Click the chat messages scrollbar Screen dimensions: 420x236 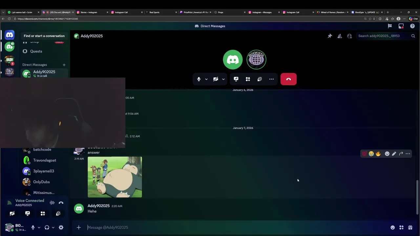coord(417,198)
